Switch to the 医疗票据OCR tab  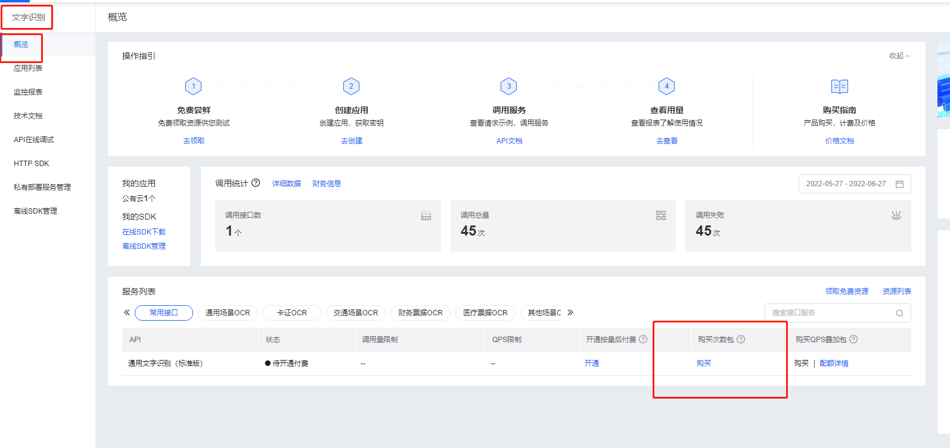click(x=485, y=313)
